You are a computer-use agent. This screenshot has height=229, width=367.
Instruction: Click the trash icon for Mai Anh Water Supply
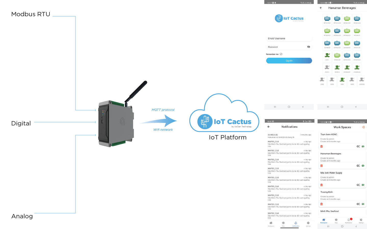tap(321, 185)
